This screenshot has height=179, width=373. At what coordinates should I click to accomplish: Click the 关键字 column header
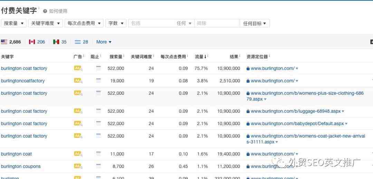point(7,57)
